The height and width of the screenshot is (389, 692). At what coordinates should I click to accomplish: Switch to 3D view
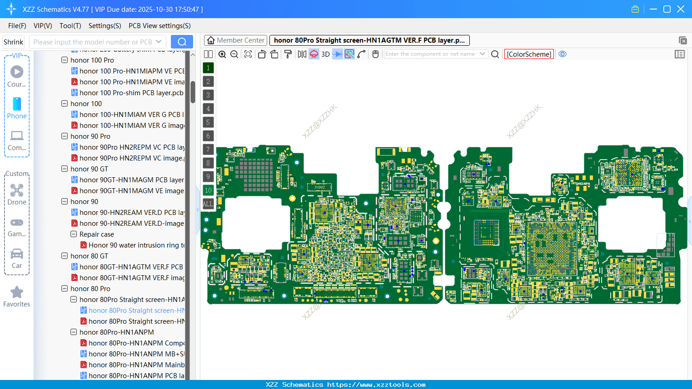pos(325,54)
